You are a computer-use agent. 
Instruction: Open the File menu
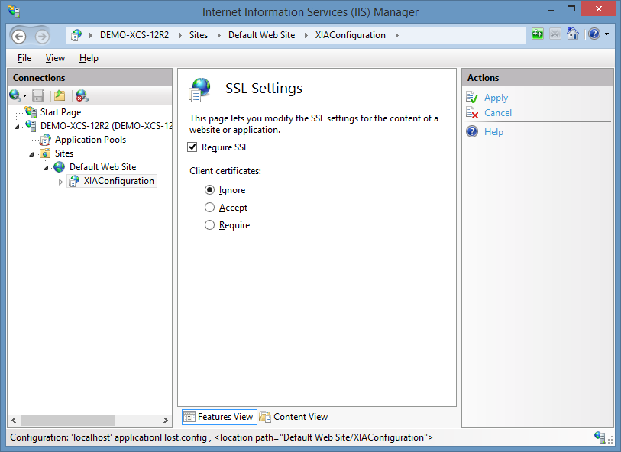[24, 58]
